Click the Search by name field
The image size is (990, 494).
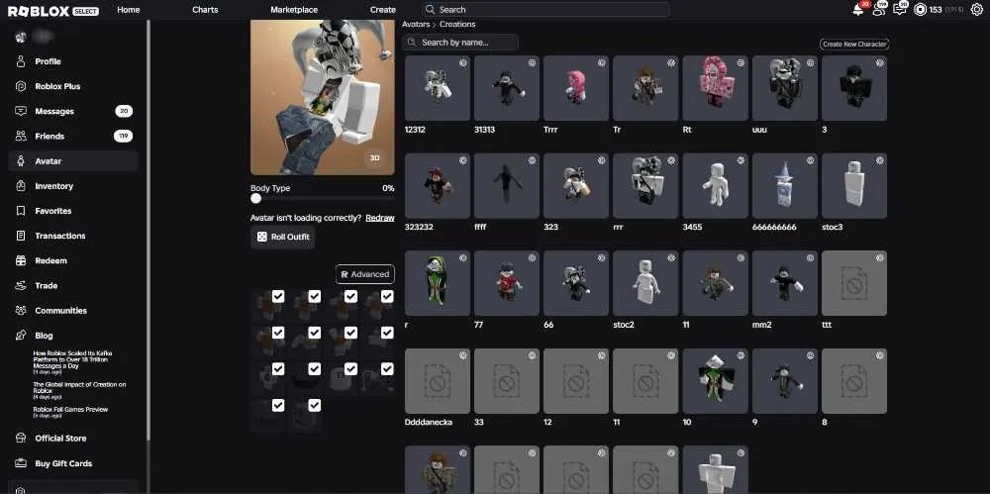point(460,43)
